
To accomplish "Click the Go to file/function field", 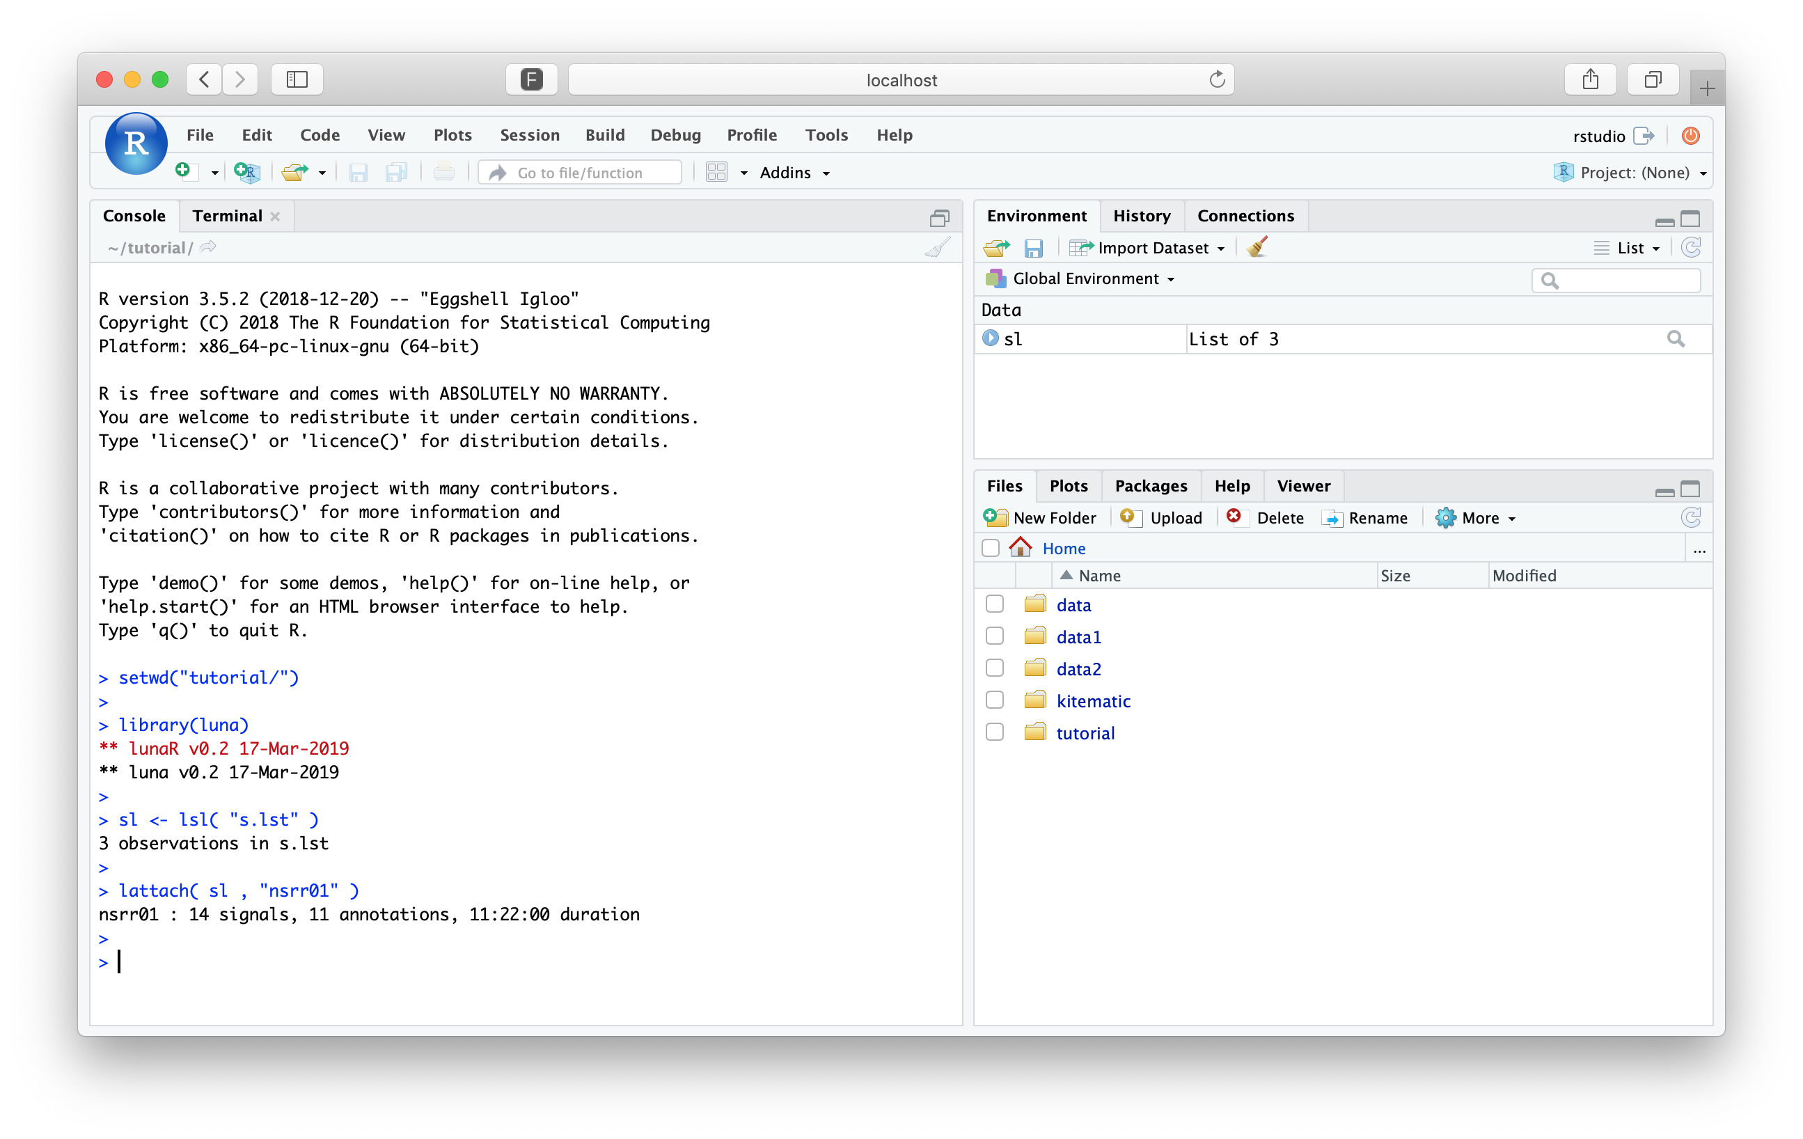I will tap(581, 173).
